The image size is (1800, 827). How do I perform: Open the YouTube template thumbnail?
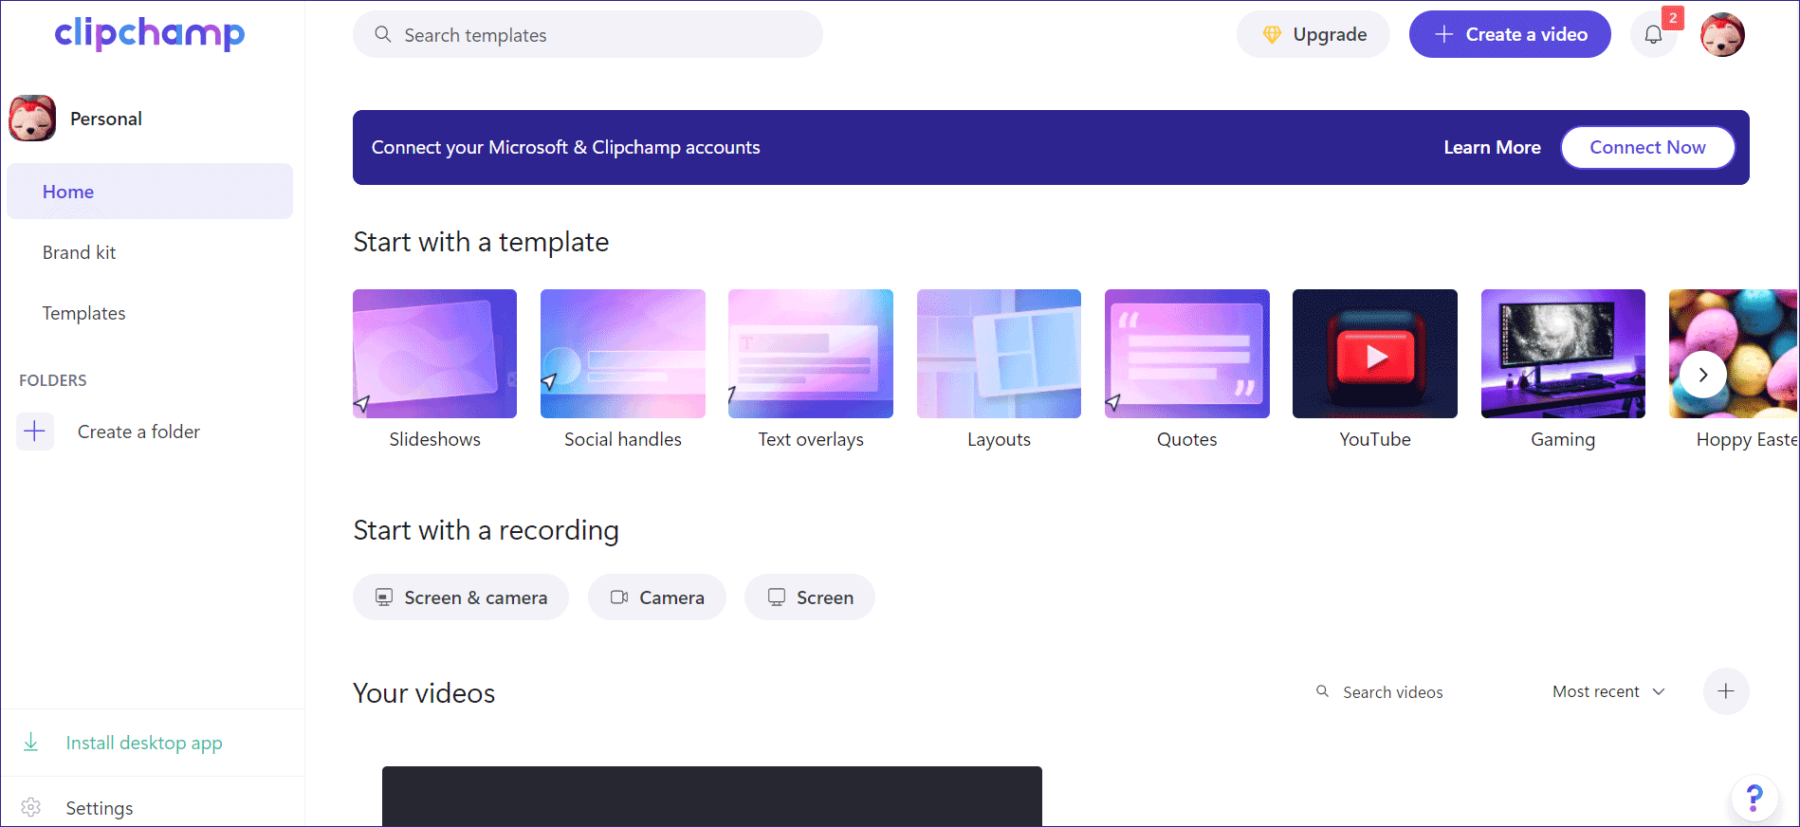coord(1375,354)
